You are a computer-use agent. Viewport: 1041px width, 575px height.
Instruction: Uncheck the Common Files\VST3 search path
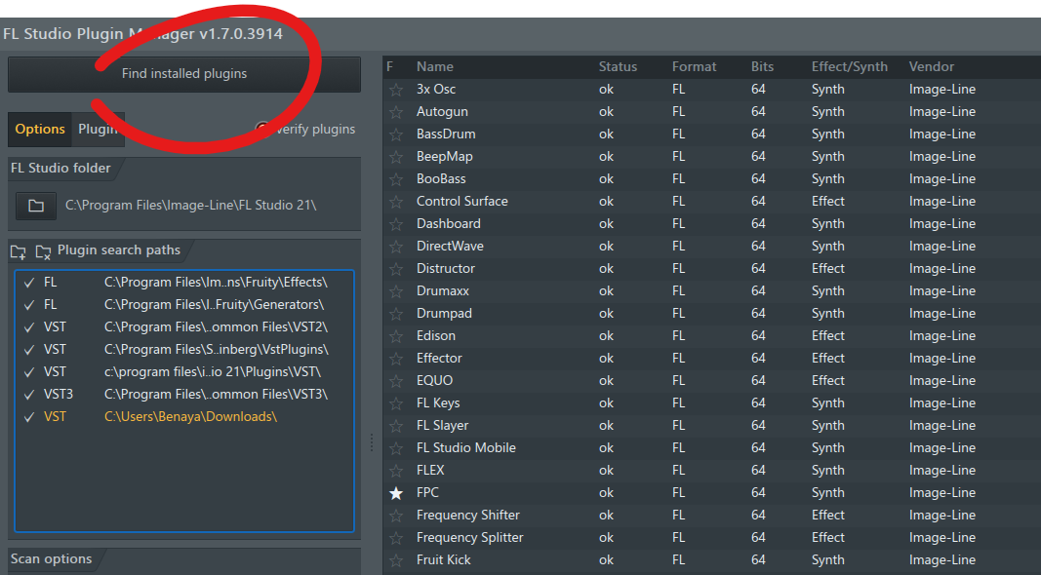[29, 395]
